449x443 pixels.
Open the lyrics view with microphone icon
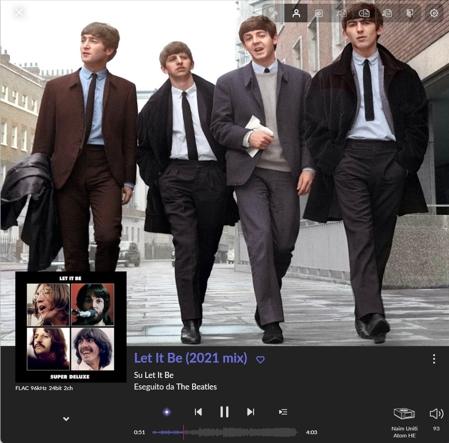pos(273,13)
